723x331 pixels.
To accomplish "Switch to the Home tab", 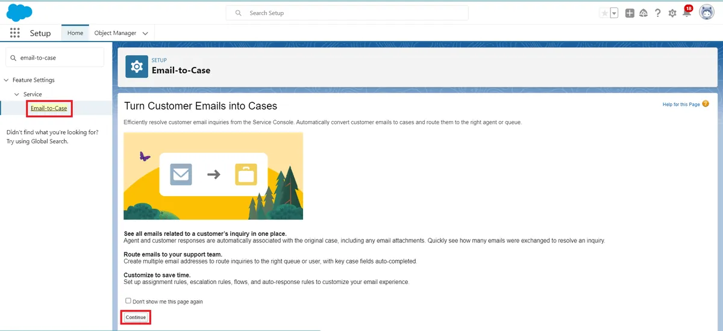I will [x=75, y=33].
